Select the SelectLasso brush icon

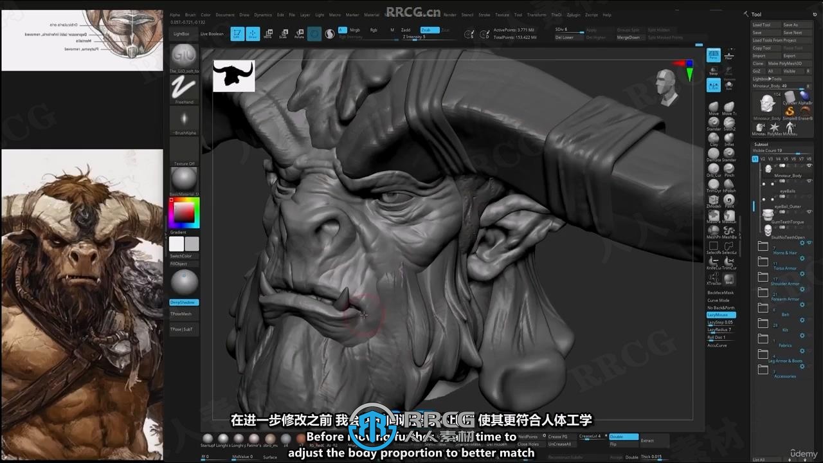tap(729, 247)
